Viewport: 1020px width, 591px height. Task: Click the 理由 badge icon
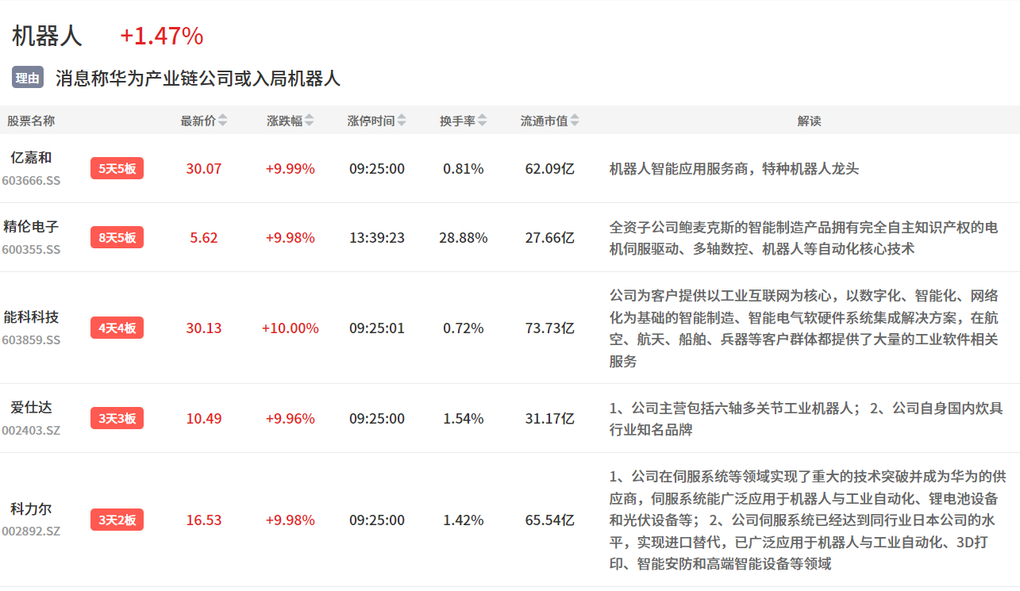click(x=28, y=78)
